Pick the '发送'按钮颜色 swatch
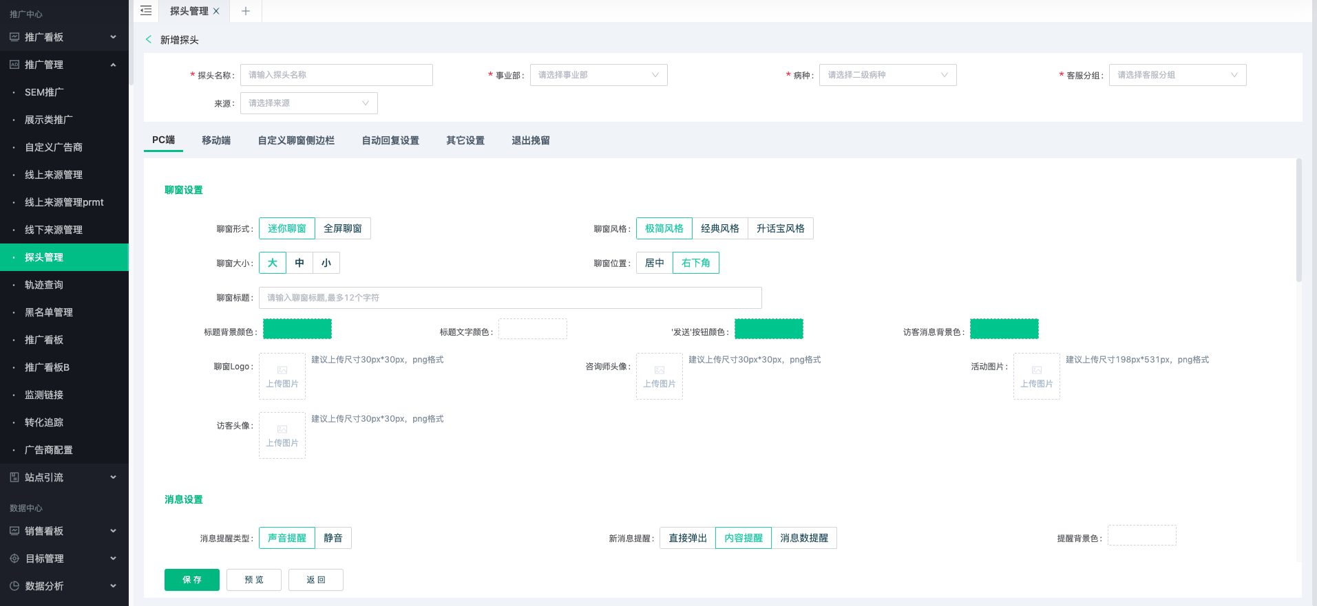 769,329
